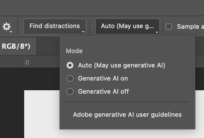Select Auto (May use generative AI) radio

click(x=70, y=65)
